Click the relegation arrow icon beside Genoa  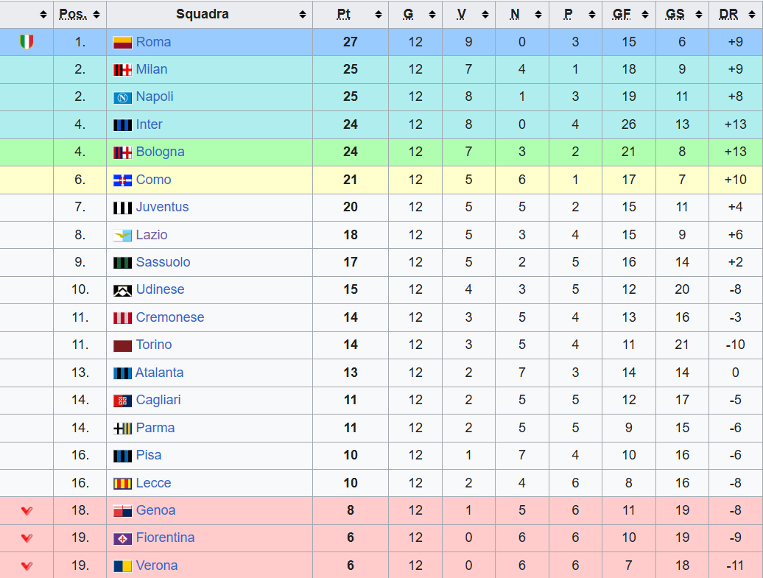[27, 510]
